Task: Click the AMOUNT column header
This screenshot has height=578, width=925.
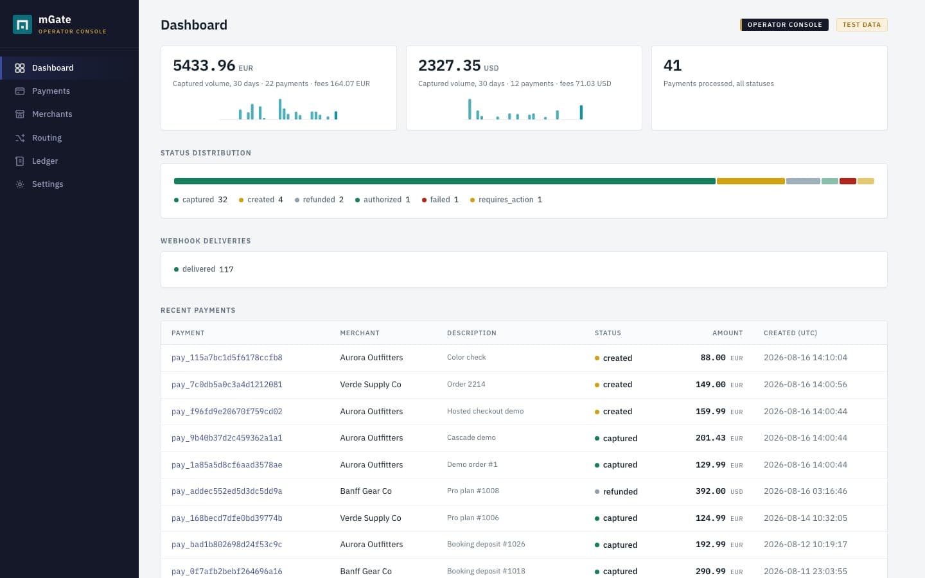Action: click(x=728, y=333)
